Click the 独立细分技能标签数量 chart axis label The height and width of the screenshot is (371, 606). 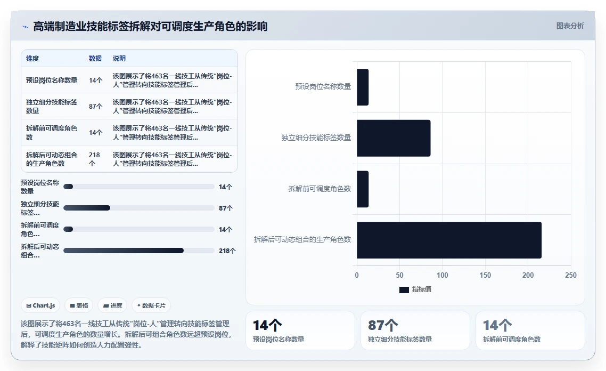coord(316,138)
